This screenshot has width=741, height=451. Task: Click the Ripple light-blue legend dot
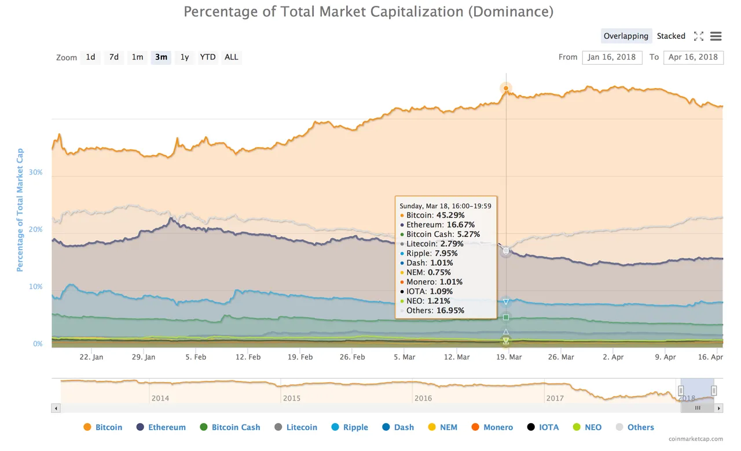(x=335, y=427)
